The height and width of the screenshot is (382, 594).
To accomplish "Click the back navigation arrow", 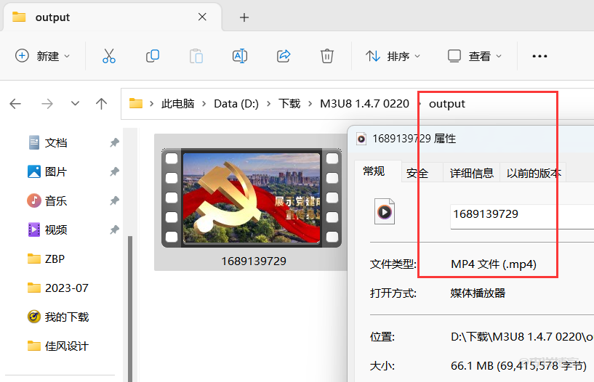I will click(x=15, y=104).
